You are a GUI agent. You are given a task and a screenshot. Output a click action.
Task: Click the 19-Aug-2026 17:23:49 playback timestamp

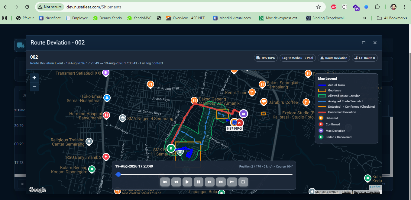tap(134, 166)
